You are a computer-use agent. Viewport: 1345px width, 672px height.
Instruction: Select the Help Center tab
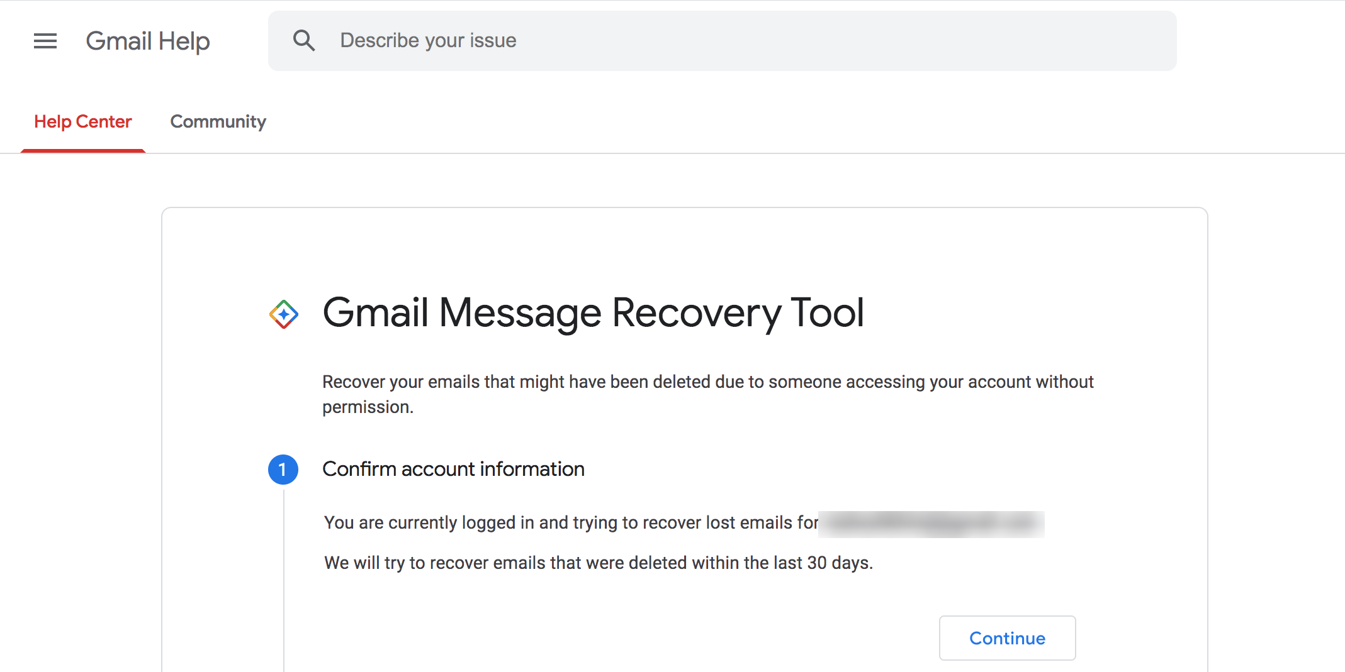82,121
